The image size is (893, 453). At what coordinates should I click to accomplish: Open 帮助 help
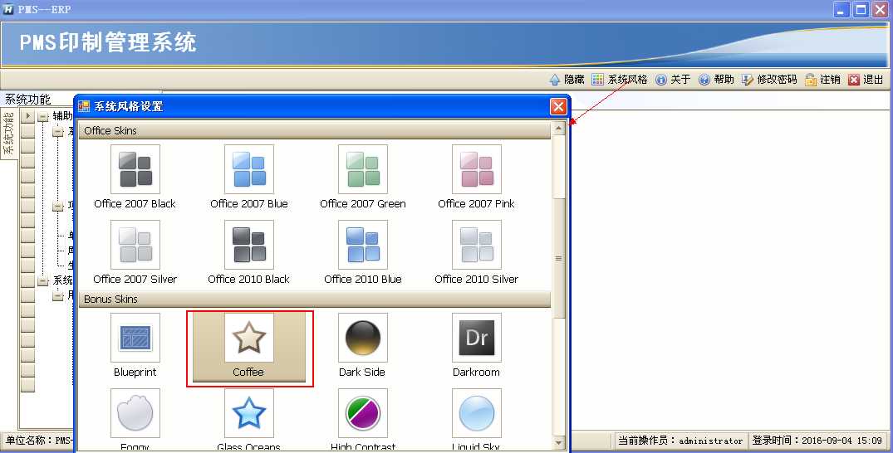click(716, 80)
